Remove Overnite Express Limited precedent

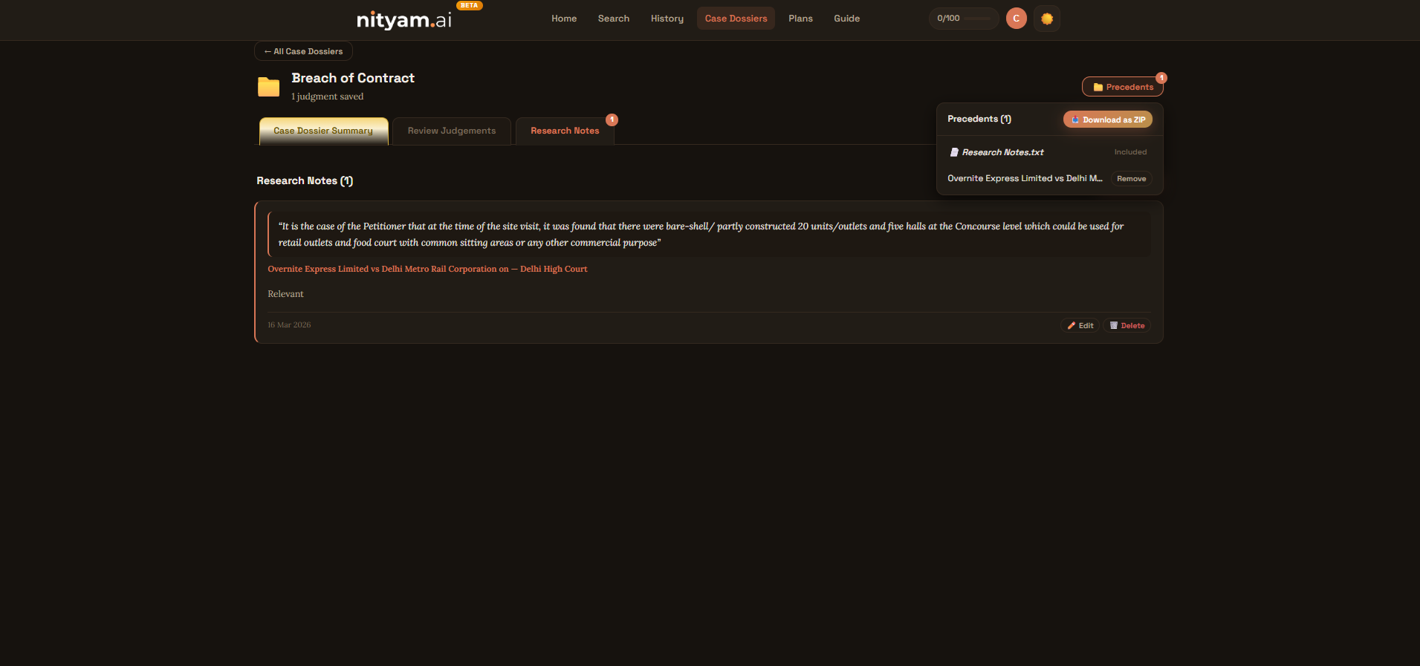pos(1131,179)
